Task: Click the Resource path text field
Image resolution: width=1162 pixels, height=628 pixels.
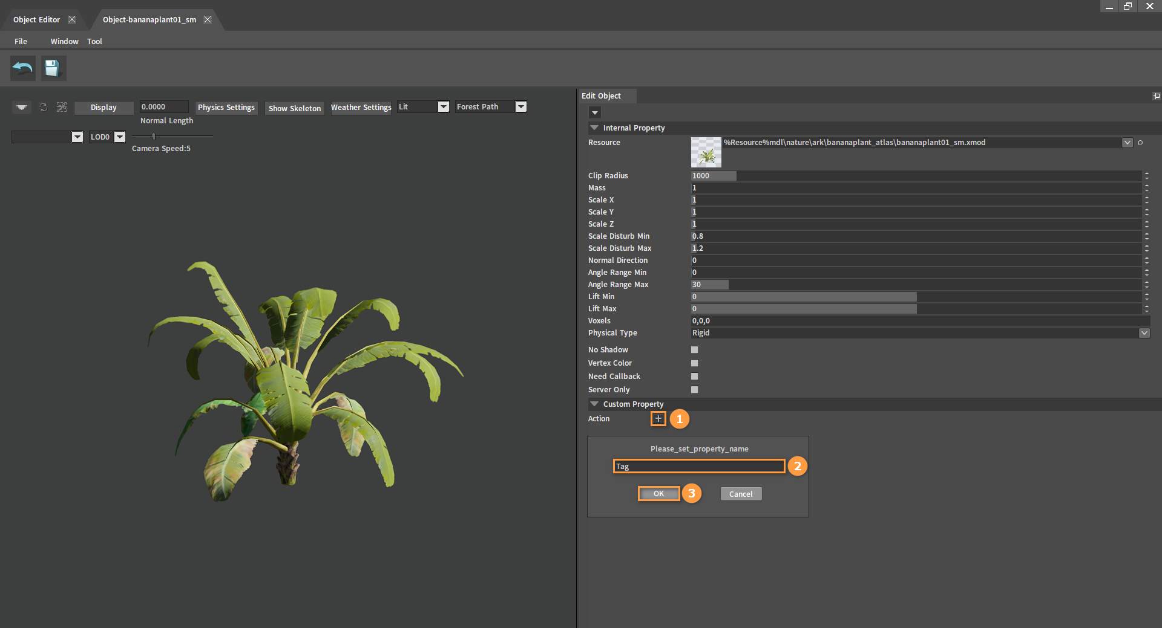Action: (x=922, y=143)
